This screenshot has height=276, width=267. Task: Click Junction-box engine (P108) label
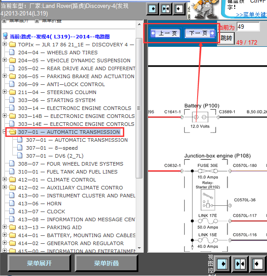click(217, 156)
